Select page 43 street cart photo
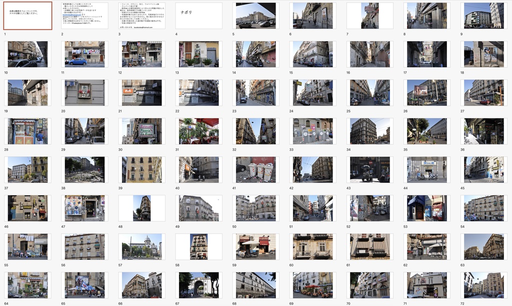 (369, 170)
